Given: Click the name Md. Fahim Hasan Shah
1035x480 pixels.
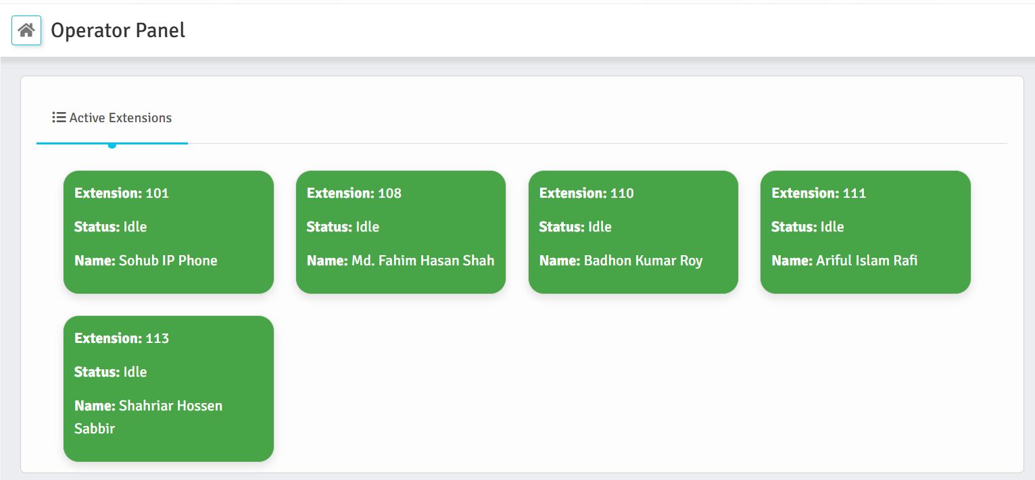Looking at the screenshot, I should pos(423,261).
